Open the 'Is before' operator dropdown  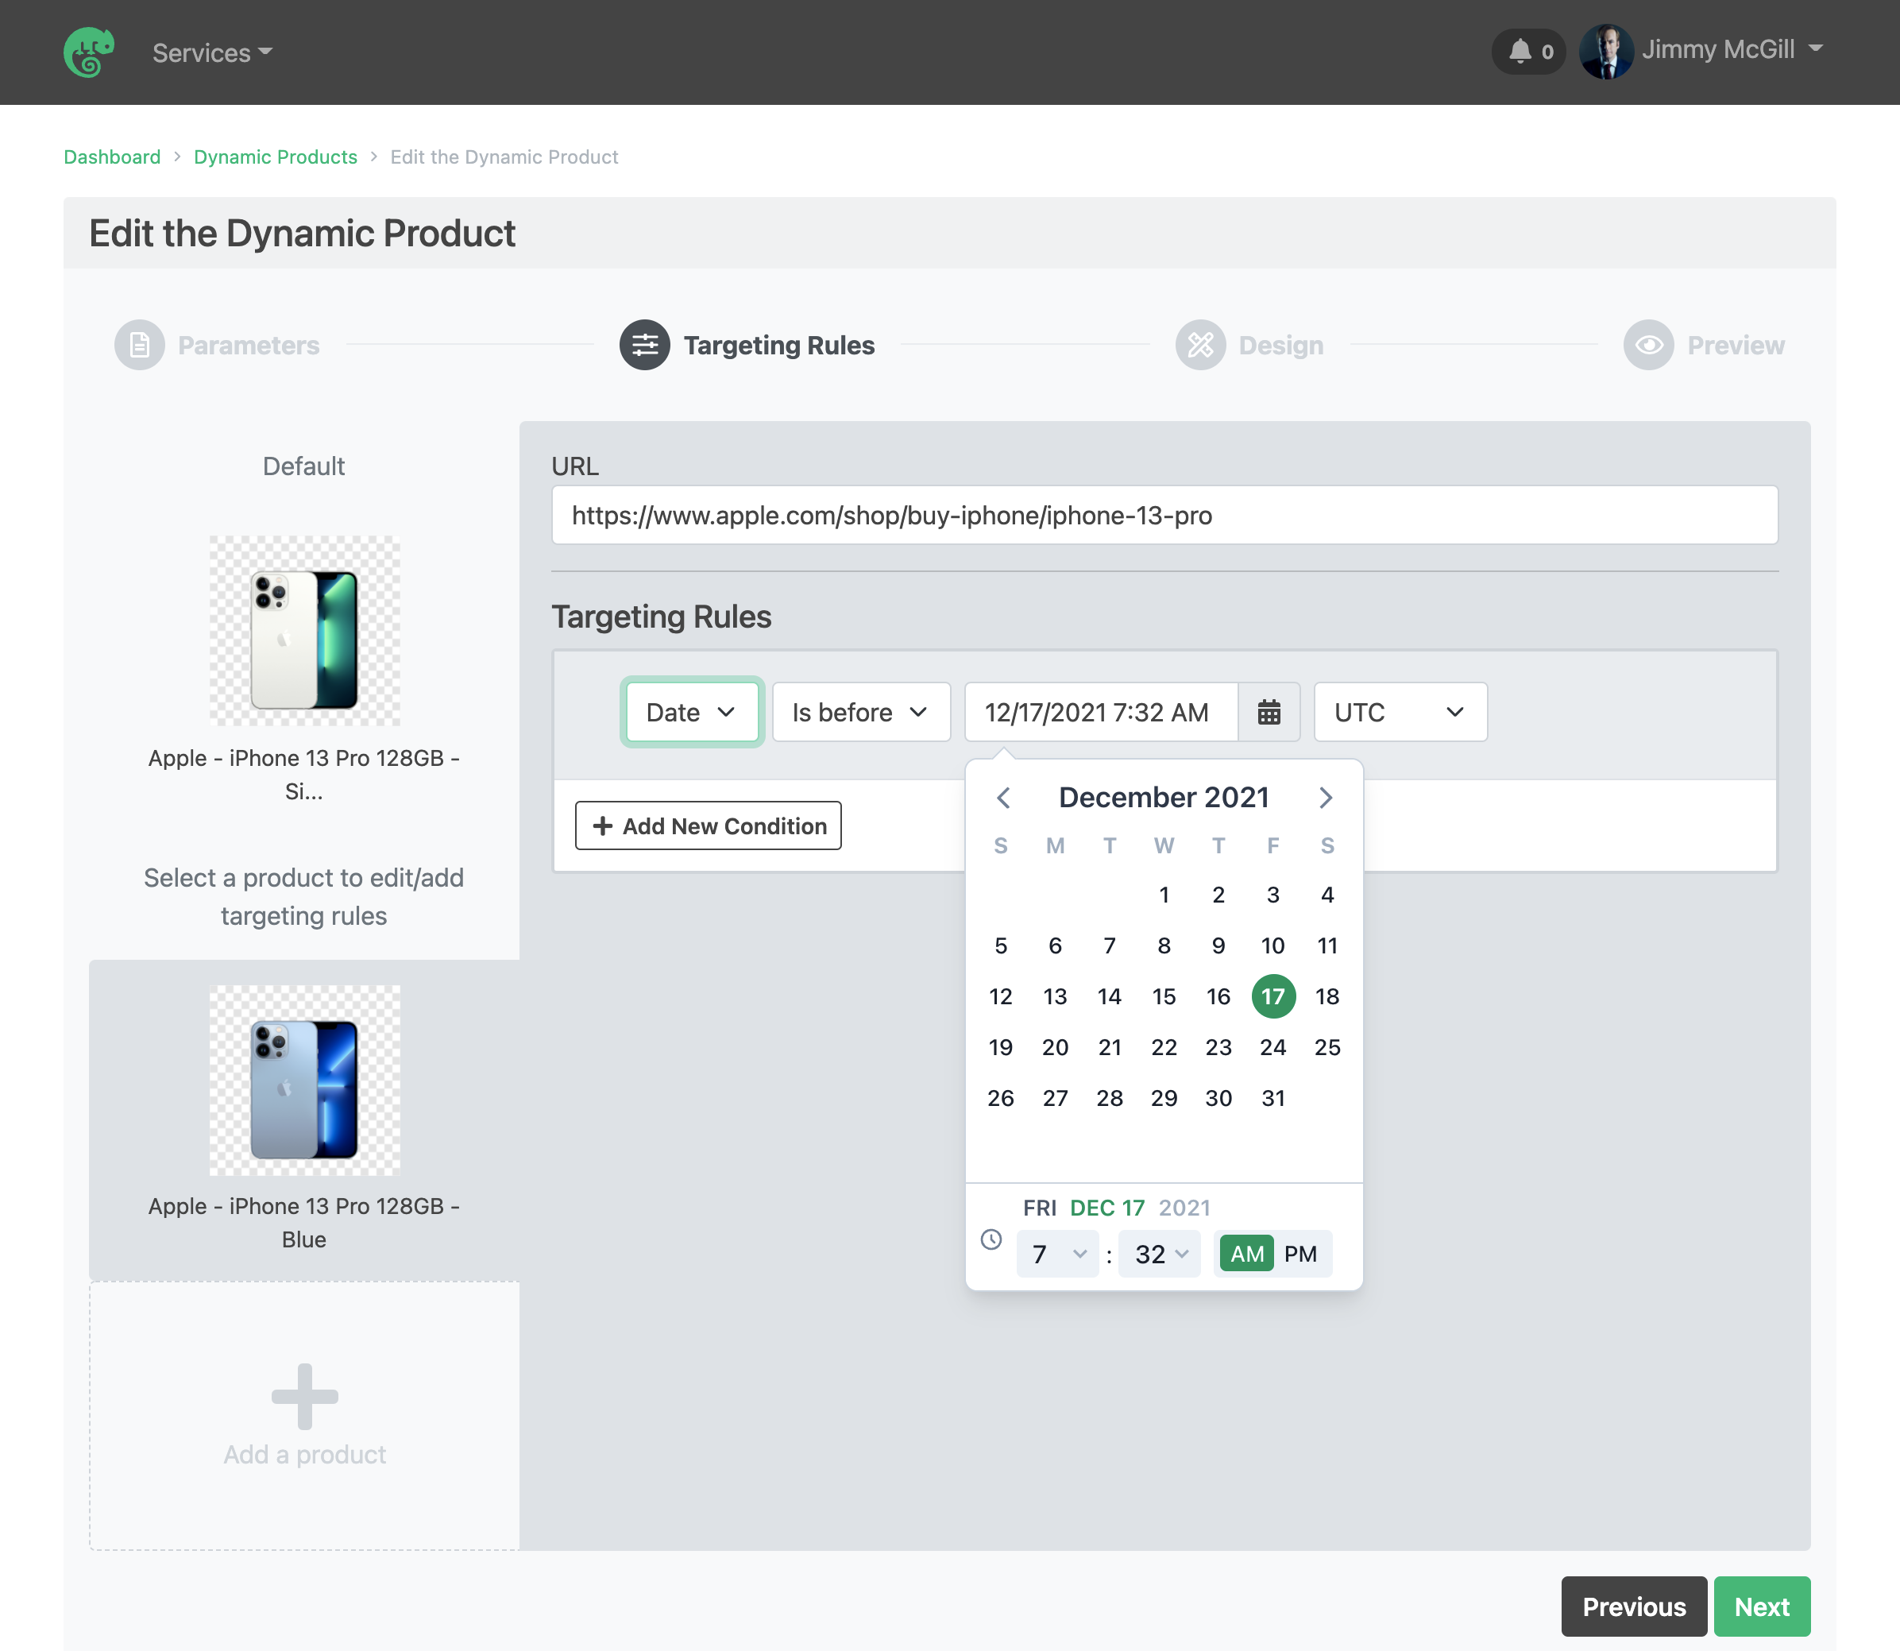tap(861, 712)
